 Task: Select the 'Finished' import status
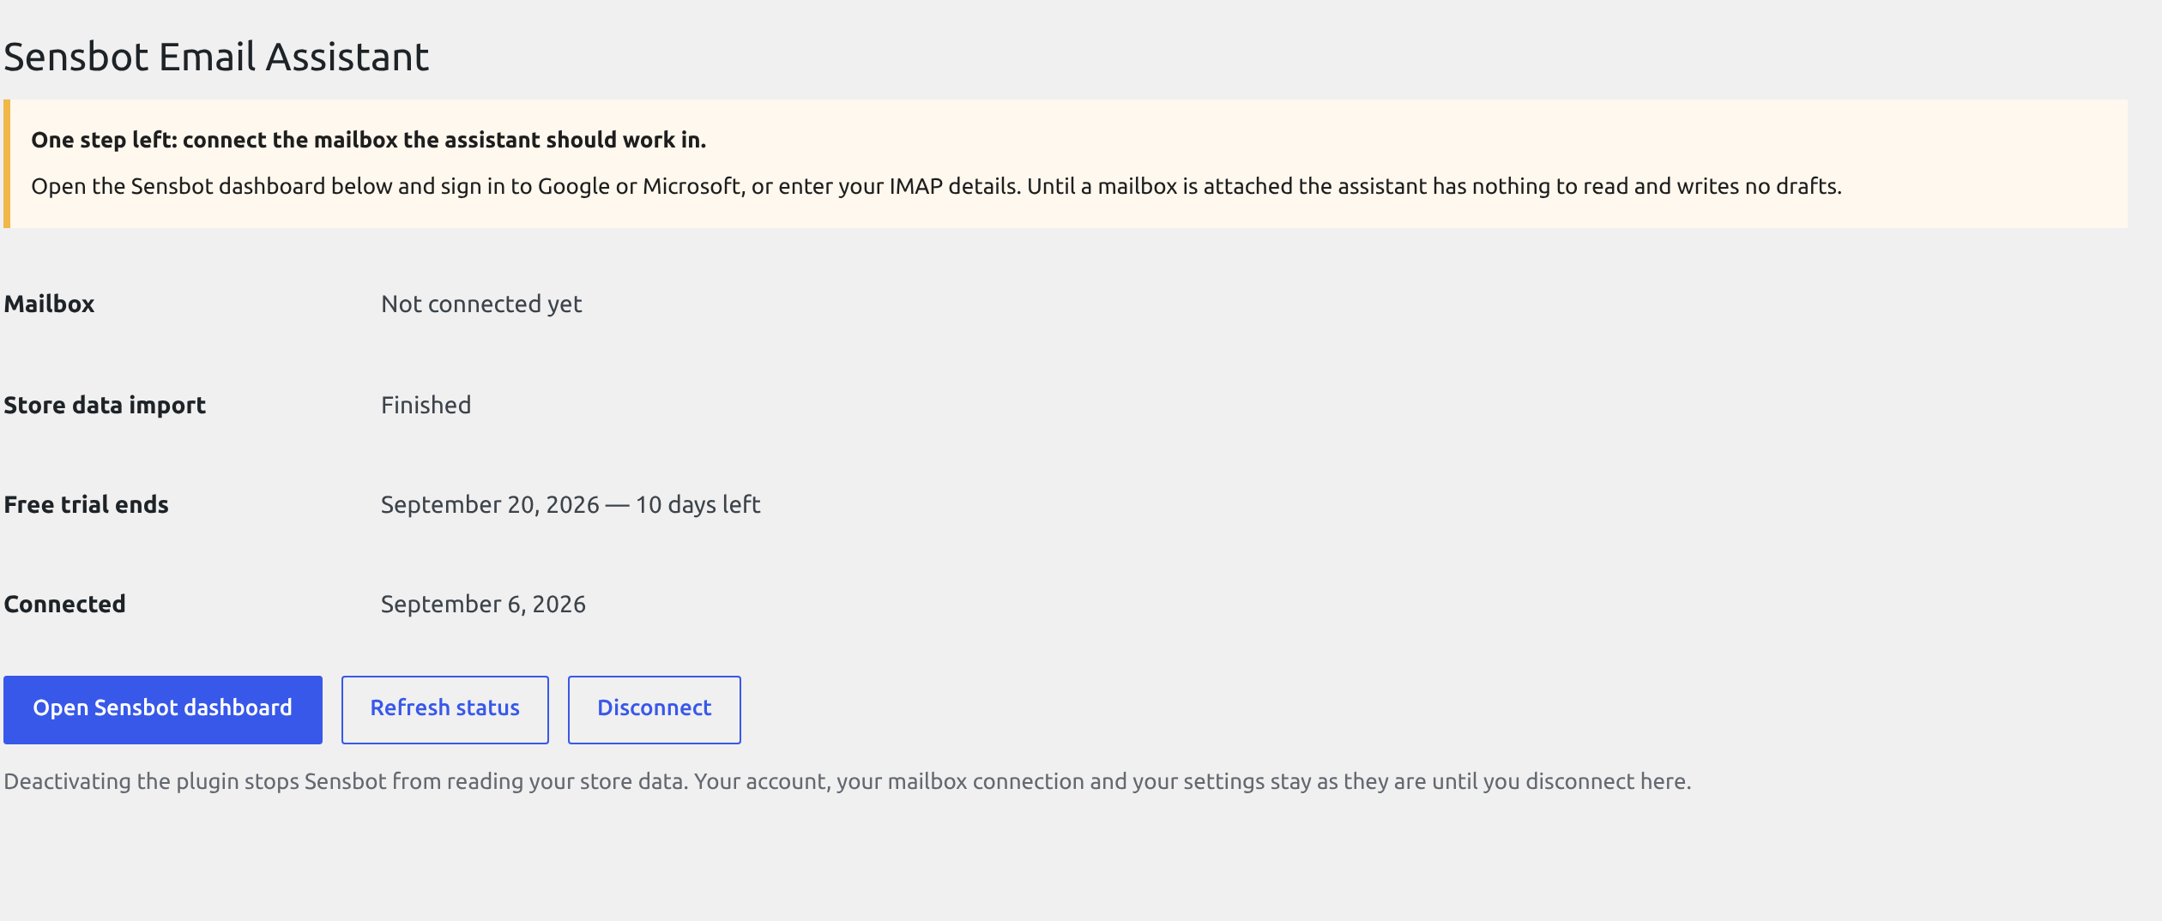[x=426, y=405]
